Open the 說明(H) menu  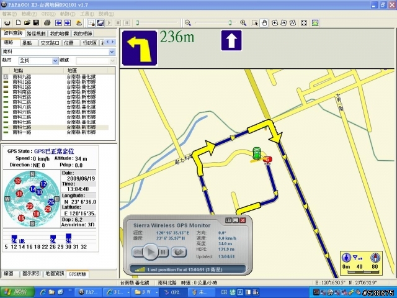(x=106, y=14)
